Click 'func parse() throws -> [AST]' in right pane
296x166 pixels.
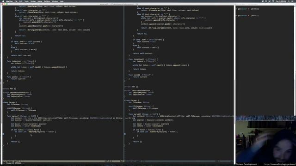pos(144,114)
